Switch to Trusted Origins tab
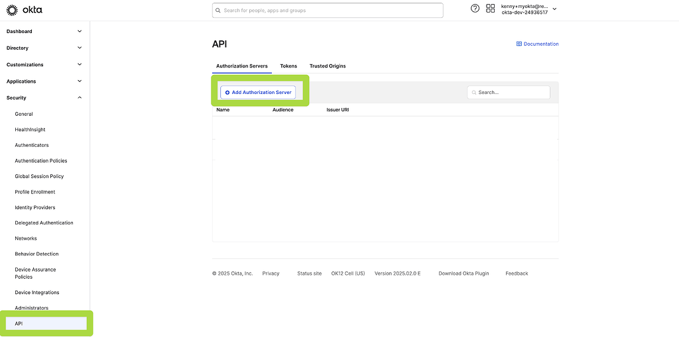This screenshot has width=679, height=337. [x=328, y=66]
